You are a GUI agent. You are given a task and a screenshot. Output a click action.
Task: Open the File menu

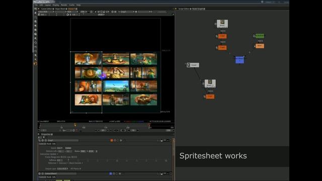click(x=36, y=5)
